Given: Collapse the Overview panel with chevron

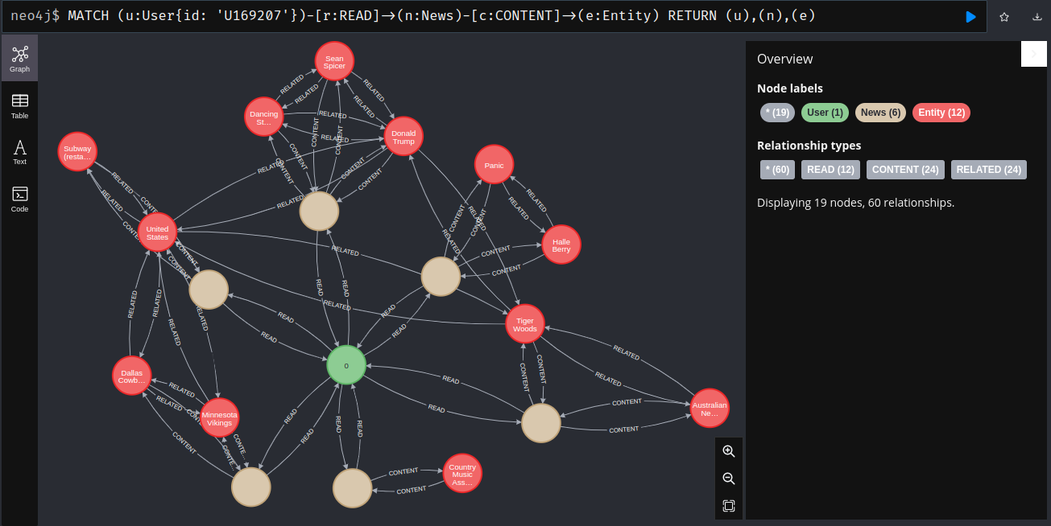Looking at the screenshot, I should coord(1033,53).
